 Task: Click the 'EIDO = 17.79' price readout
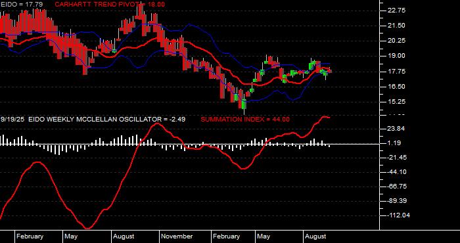coord(22,5)
